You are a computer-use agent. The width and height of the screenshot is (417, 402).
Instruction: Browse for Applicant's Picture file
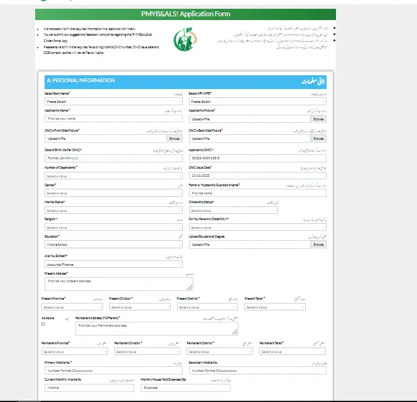(318, 119)
